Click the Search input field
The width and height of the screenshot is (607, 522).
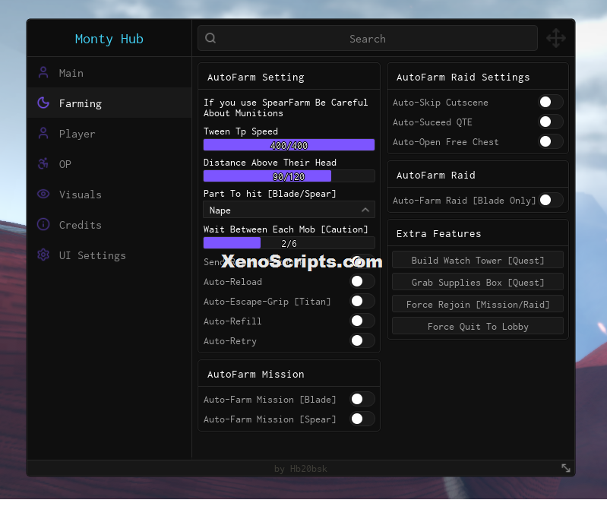[x=368, y=38]
